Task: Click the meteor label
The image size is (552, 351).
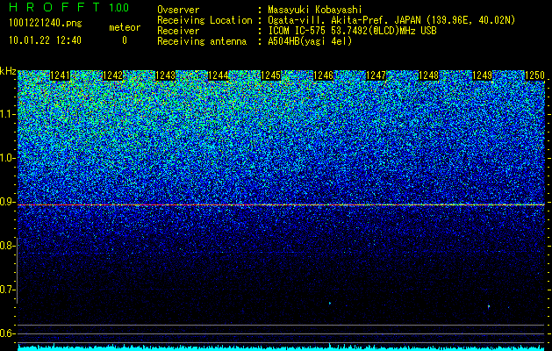Action: (125, 27)
